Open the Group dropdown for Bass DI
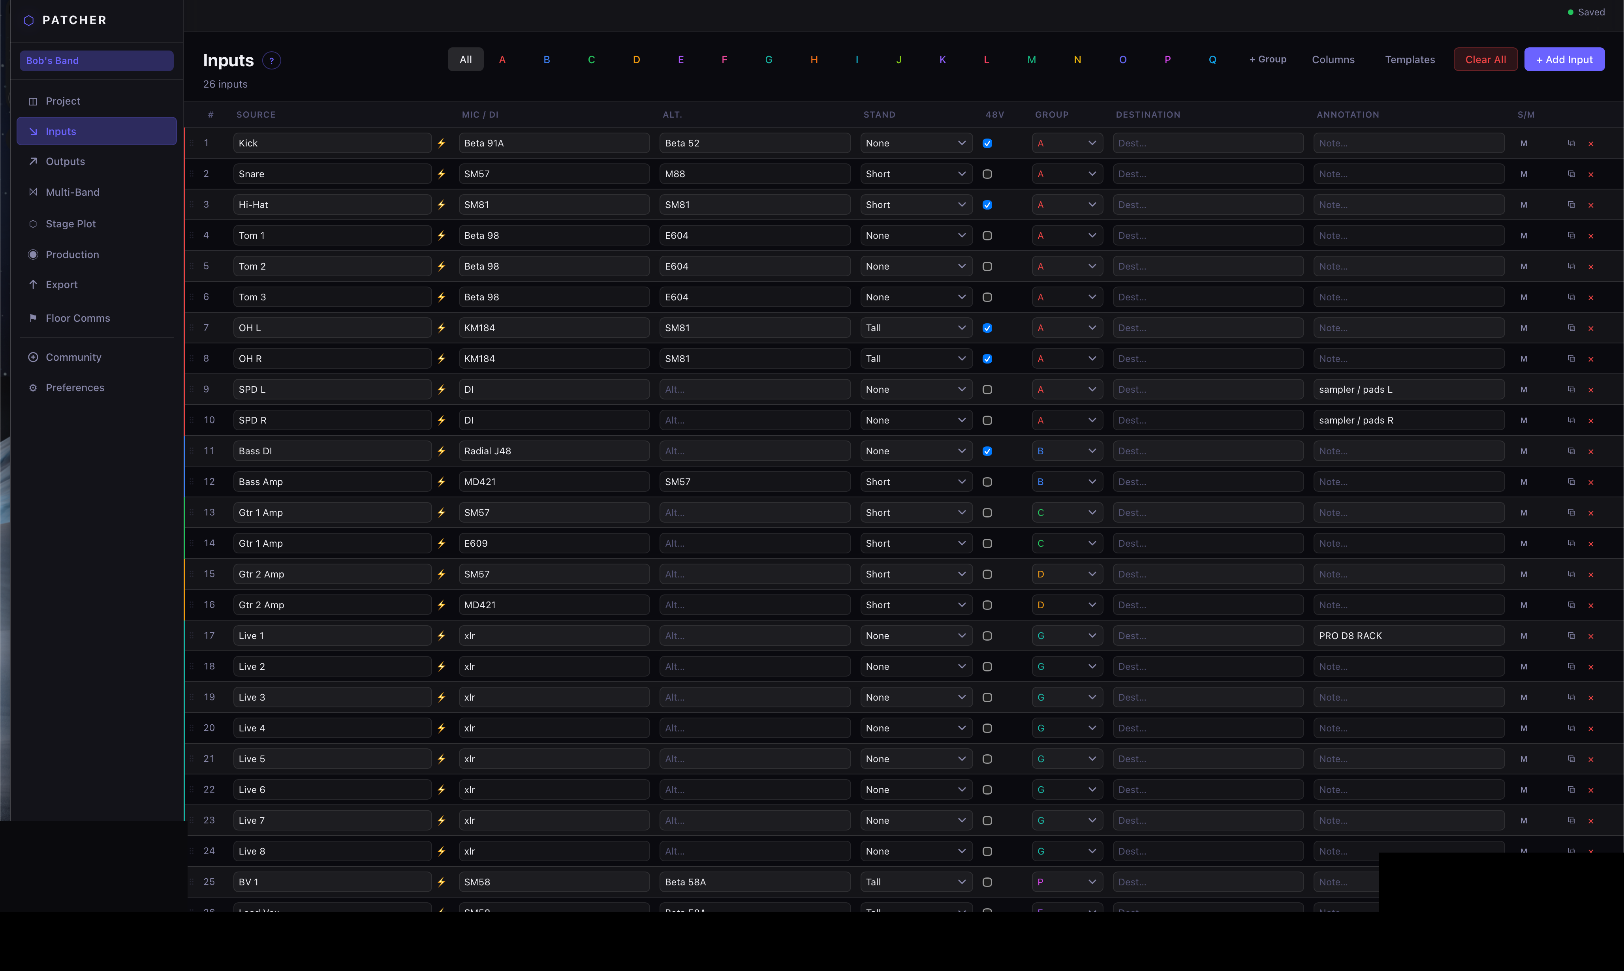 click(x=1067, y=451)
